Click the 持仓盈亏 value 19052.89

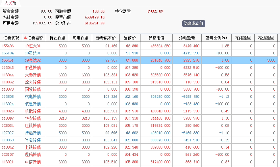(155, 11)
